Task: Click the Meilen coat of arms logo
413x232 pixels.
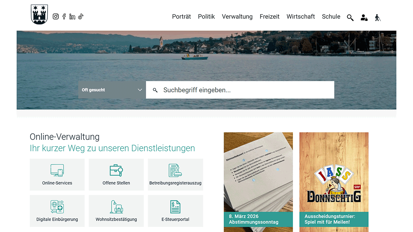Action: click(x=39, y=14)
